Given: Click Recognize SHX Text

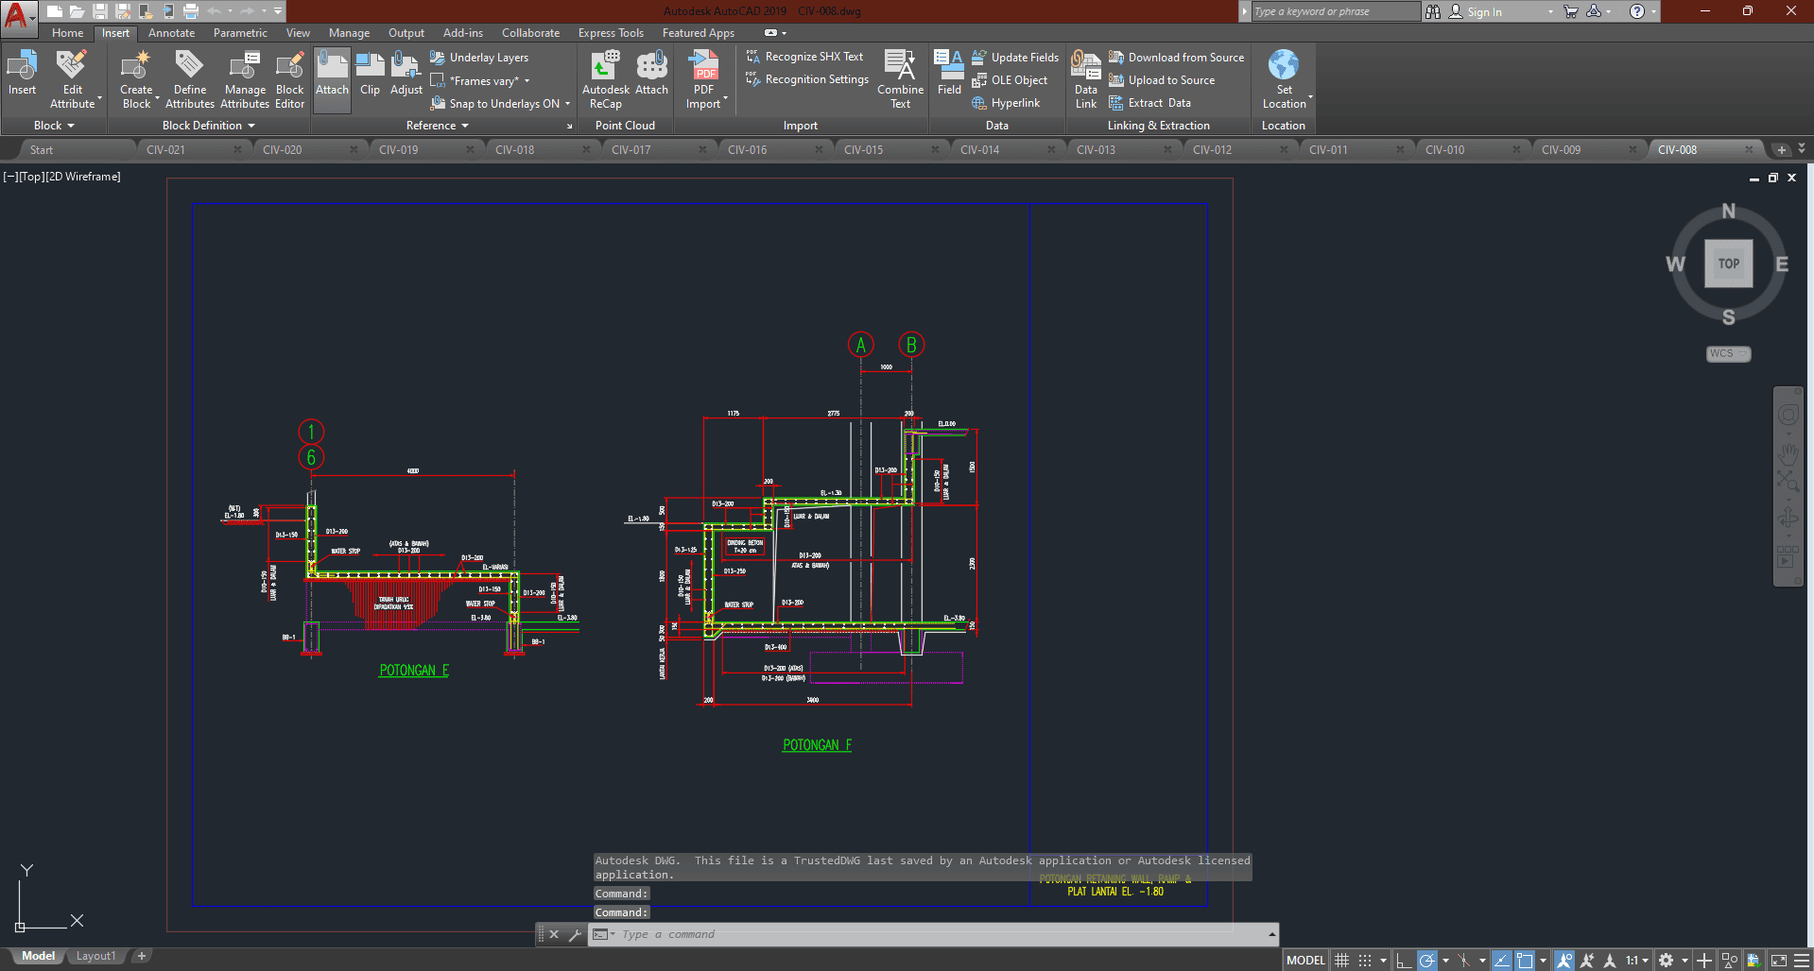Looking at the screenshot, I should [813, 57].
